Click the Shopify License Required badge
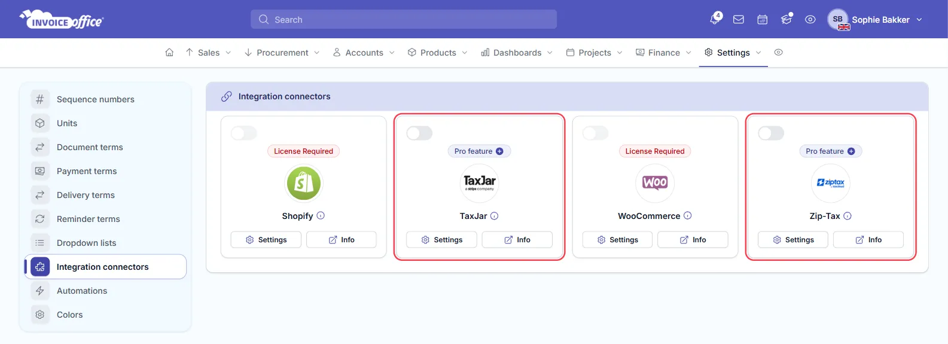Viewport: 948px width, 344px height. tap(304, 151)
